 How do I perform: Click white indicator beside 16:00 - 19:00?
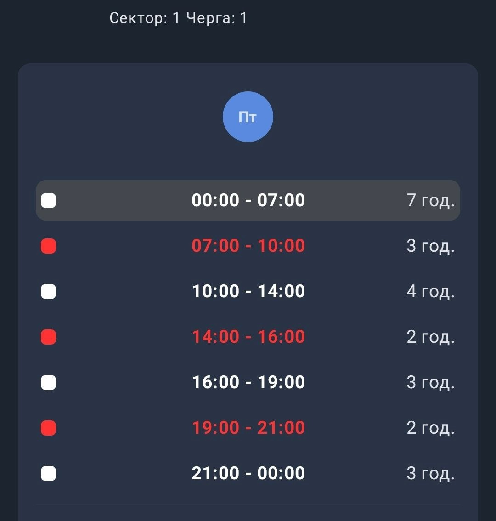pyautogui.click(x=49, y=382)
